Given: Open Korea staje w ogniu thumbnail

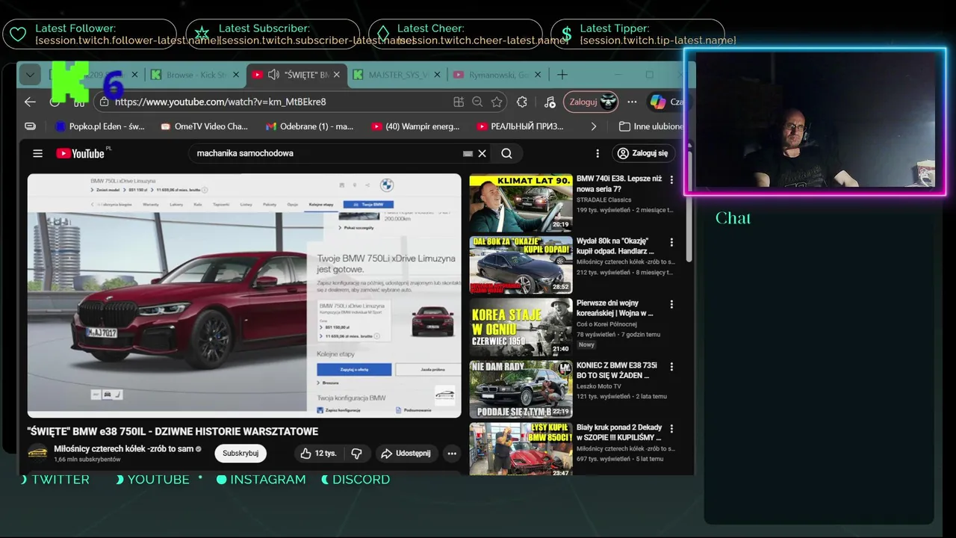Looking at the screenshot, I should [521, 327].
